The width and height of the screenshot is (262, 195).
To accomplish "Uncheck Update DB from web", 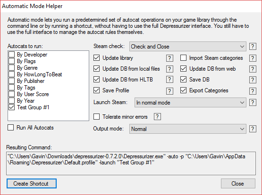I will (x=183, y=69).
